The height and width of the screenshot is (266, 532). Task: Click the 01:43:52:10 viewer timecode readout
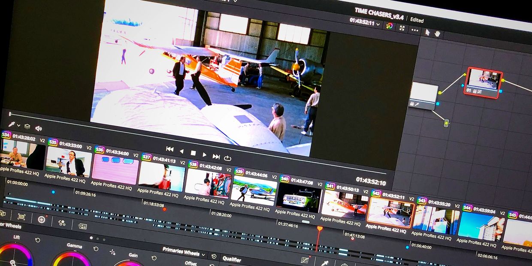371,181
